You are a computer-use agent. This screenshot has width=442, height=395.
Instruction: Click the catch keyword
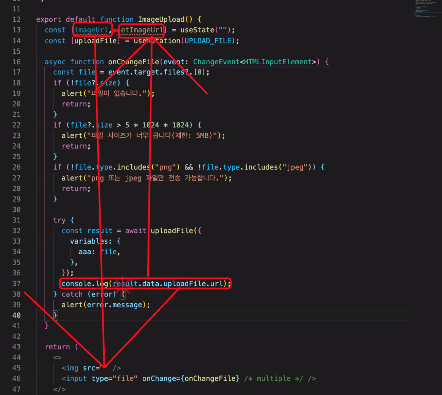click(x=72, y=294)
